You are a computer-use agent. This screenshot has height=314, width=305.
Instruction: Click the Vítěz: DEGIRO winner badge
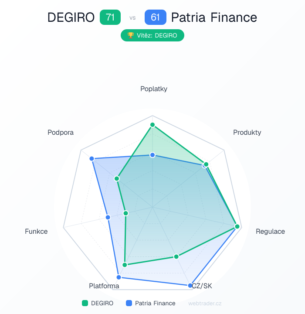(x=152, y=36)
